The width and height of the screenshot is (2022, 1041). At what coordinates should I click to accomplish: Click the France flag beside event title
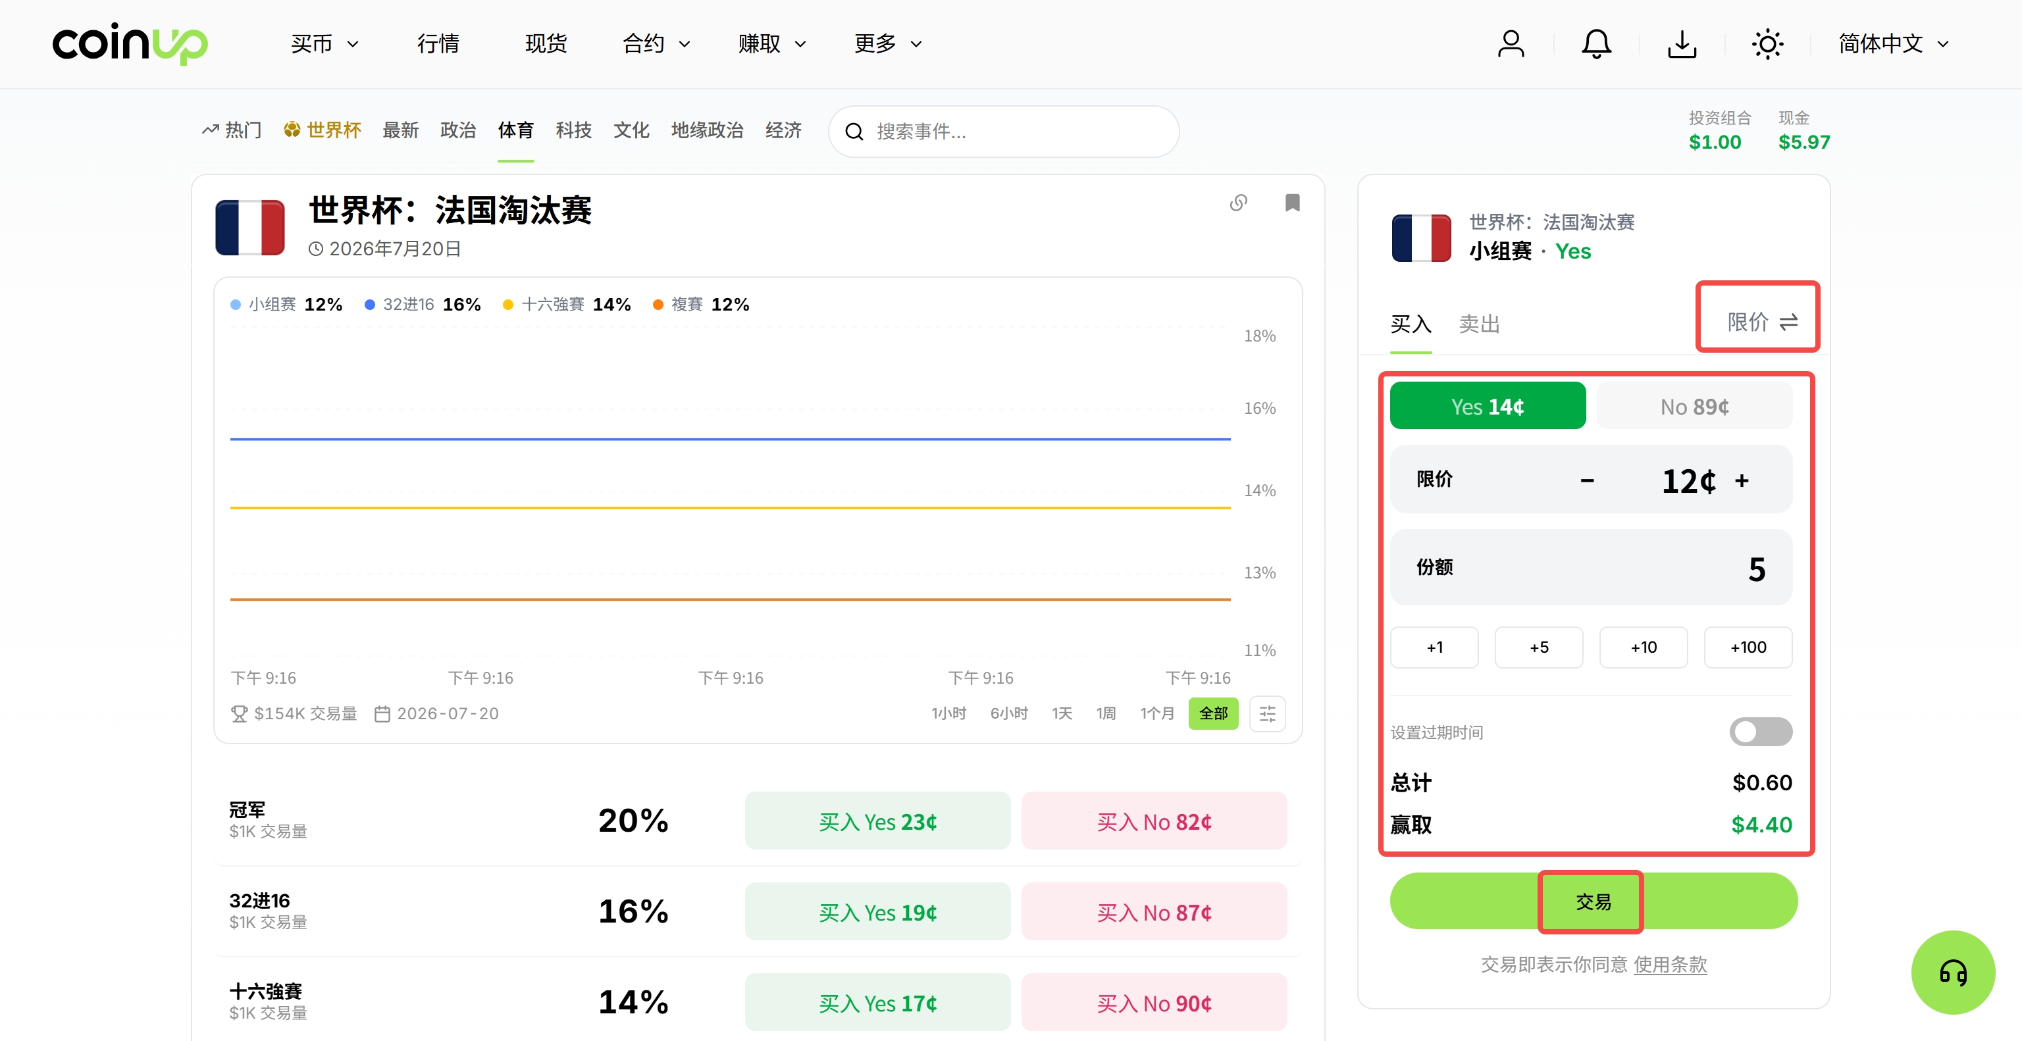[249, 228]
